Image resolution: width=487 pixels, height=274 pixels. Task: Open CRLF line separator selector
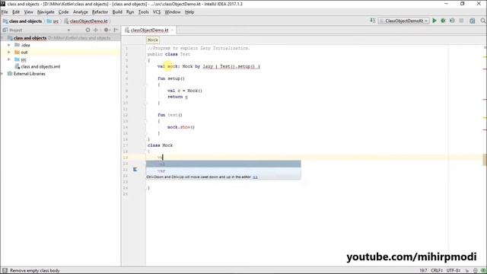(437, 271)
